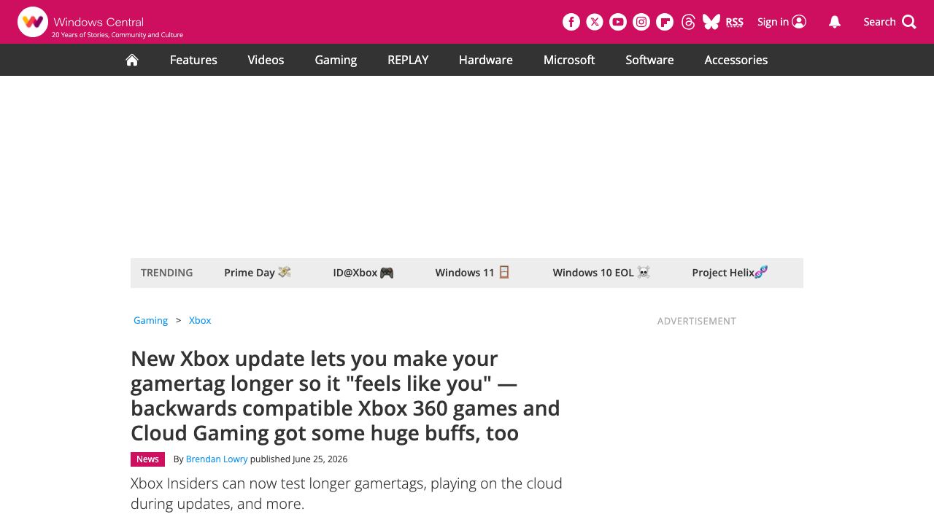Open the Instagram social icon
This screenshot has width=934, height=525.
tap(641, 22)
